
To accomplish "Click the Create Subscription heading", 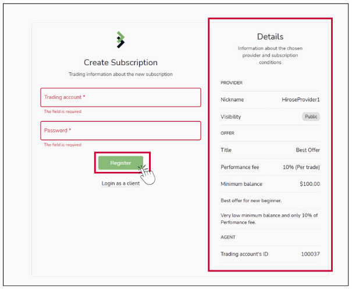I will pos(120,62).
